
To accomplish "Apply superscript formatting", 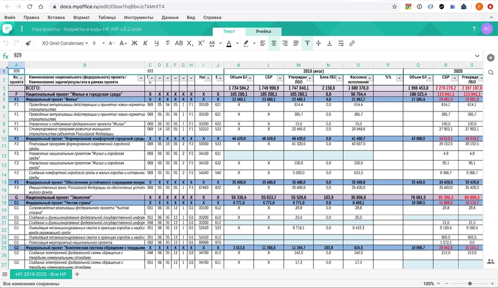I will pyautogui.click(x=201, y=43).
